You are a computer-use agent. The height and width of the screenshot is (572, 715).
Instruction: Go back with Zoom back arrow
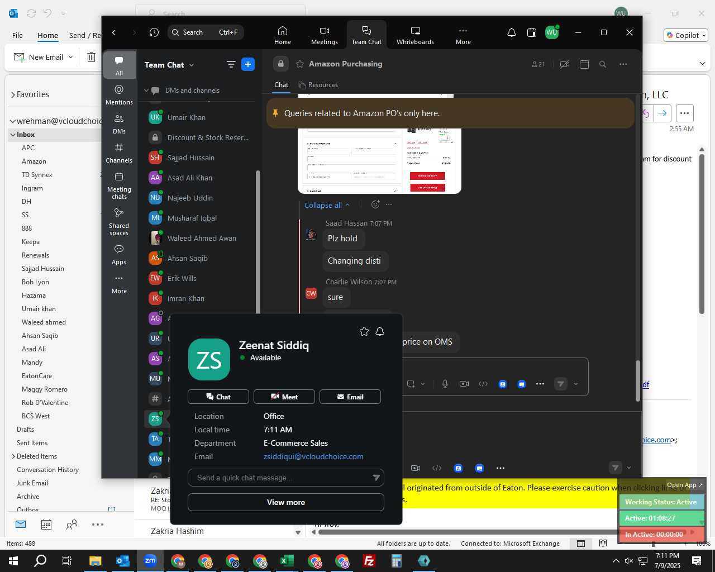114,32
